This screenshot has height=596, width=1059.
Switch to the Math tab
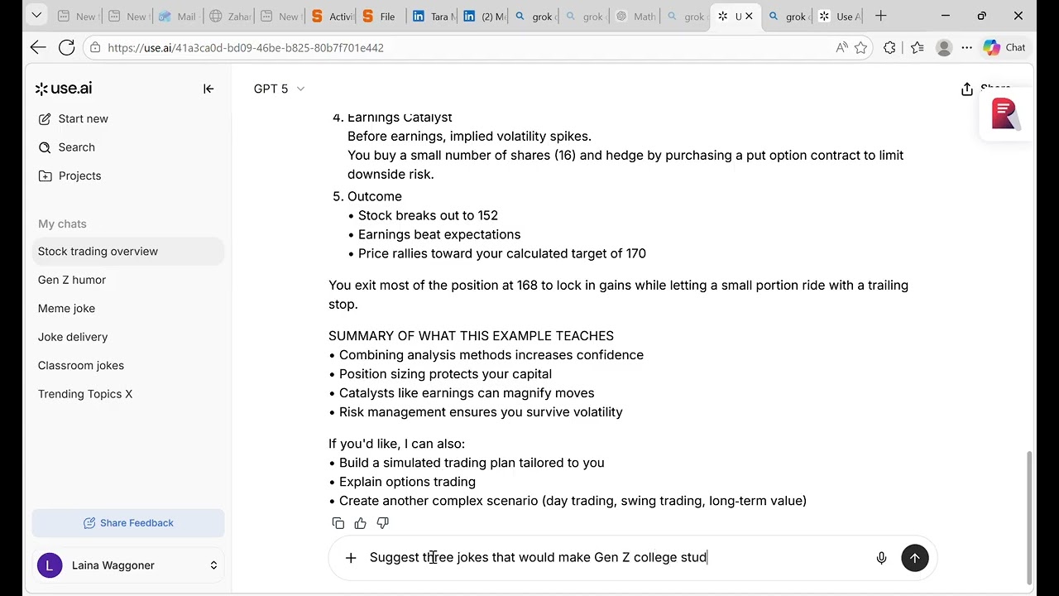(x=635, y=17)
